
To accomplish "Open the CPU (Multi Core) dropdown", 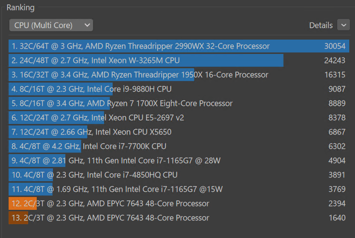I will pyautogui.click(x=51, y=25).
